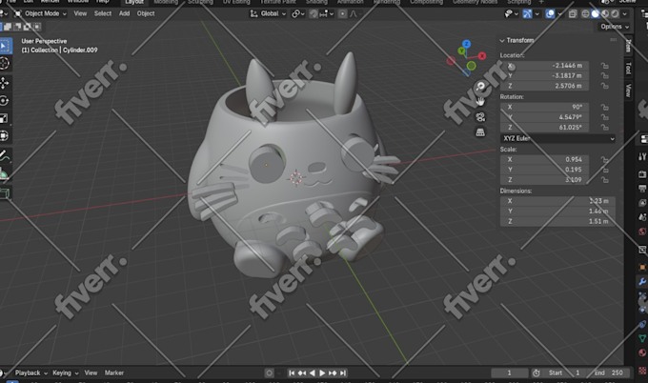The width and height of the screenshot is (648, 383).
Task: Open the shading options dropdown arrow
Action: 625,14
